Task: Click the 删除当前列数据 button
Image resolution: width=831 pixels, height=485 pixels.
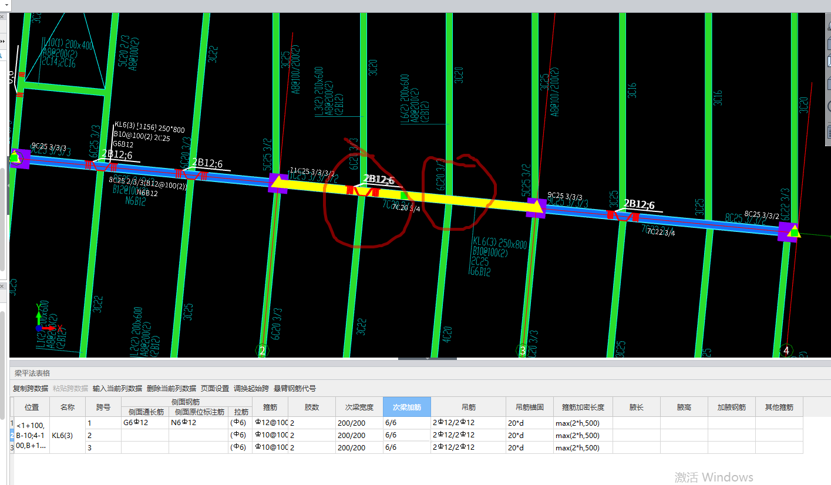Action: 171,389
